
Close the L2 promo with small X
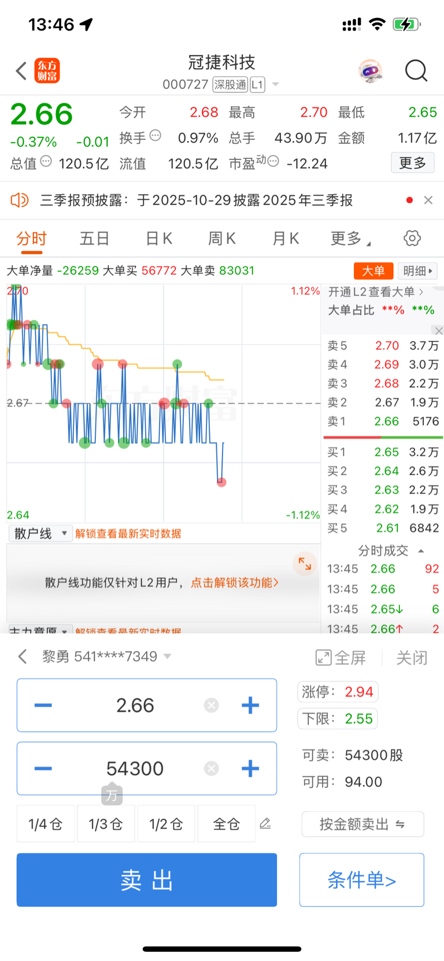click(x=439, y=331)
